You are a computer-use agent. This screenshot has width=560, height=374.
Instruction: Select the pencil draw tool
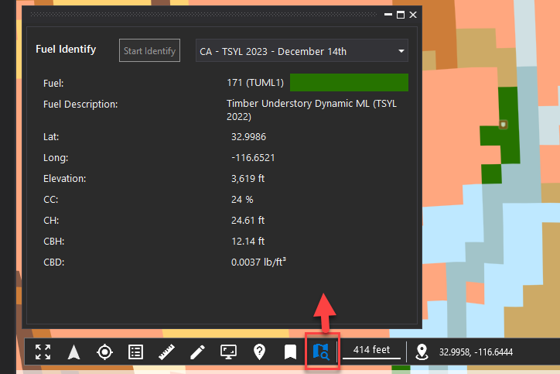tap(197, 352)
